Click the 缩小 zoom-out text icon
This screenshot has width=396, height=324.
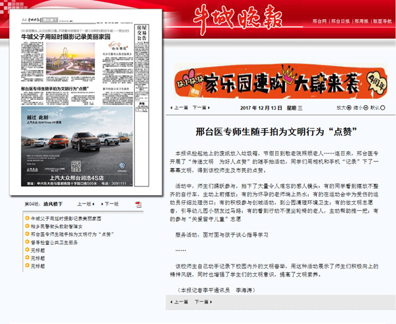click(359, 107)
